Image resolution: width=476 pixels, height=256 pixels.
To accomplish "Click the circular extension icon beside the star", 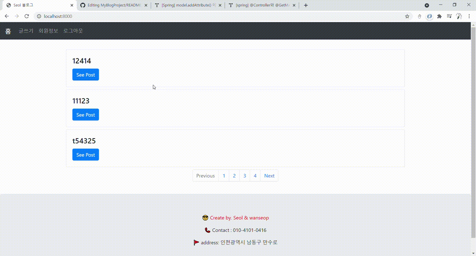I will pyautogui.click(x=429, y=16).
